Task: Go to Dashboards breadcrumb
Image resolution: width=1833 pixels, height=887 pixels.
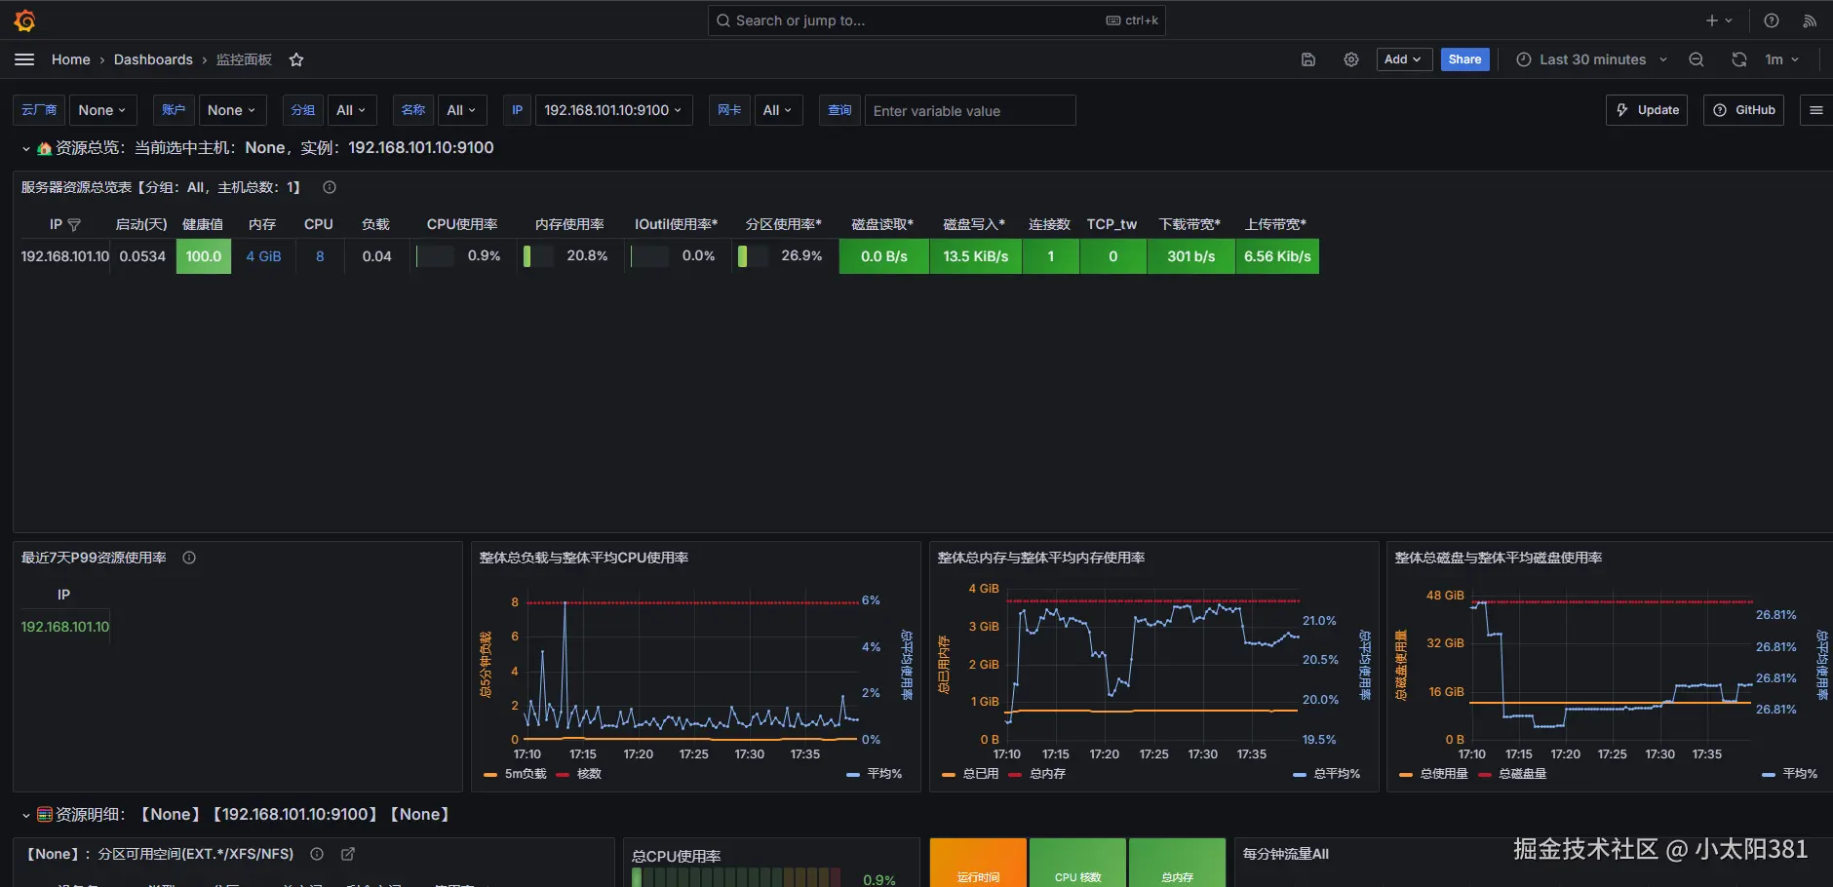Action: tap(153, 59)
